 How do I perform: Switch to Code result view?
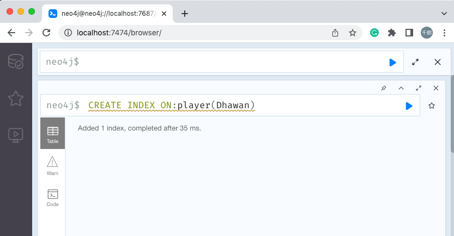point(52,198)
